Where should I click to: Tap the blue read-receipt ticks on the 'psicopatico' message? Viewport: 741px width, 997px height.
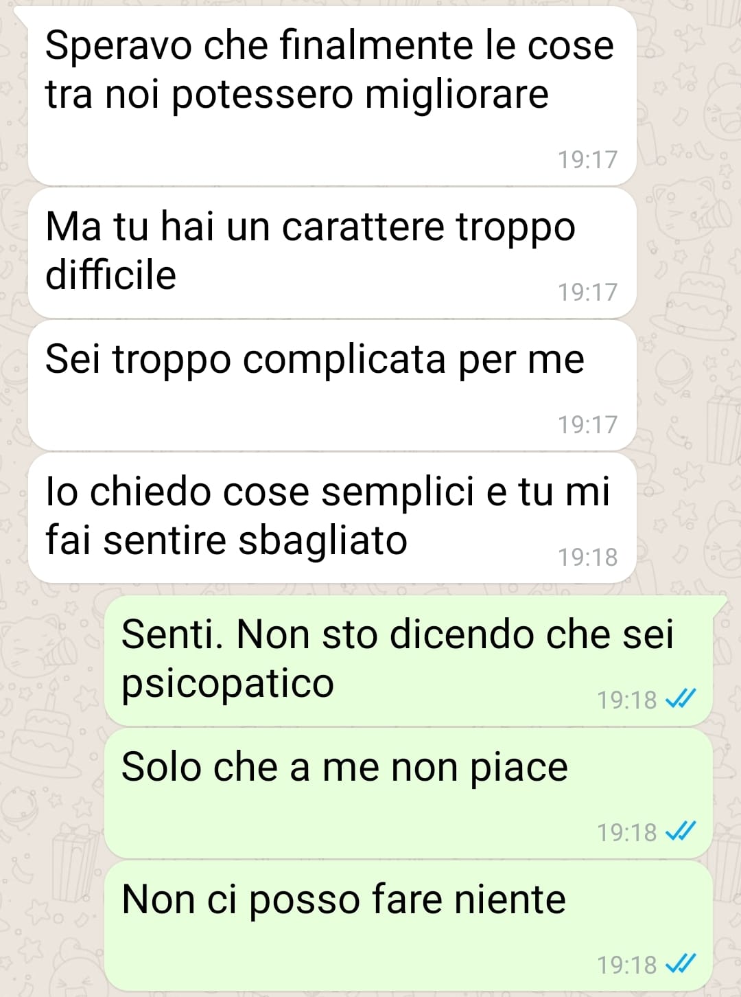click(681, 699)
